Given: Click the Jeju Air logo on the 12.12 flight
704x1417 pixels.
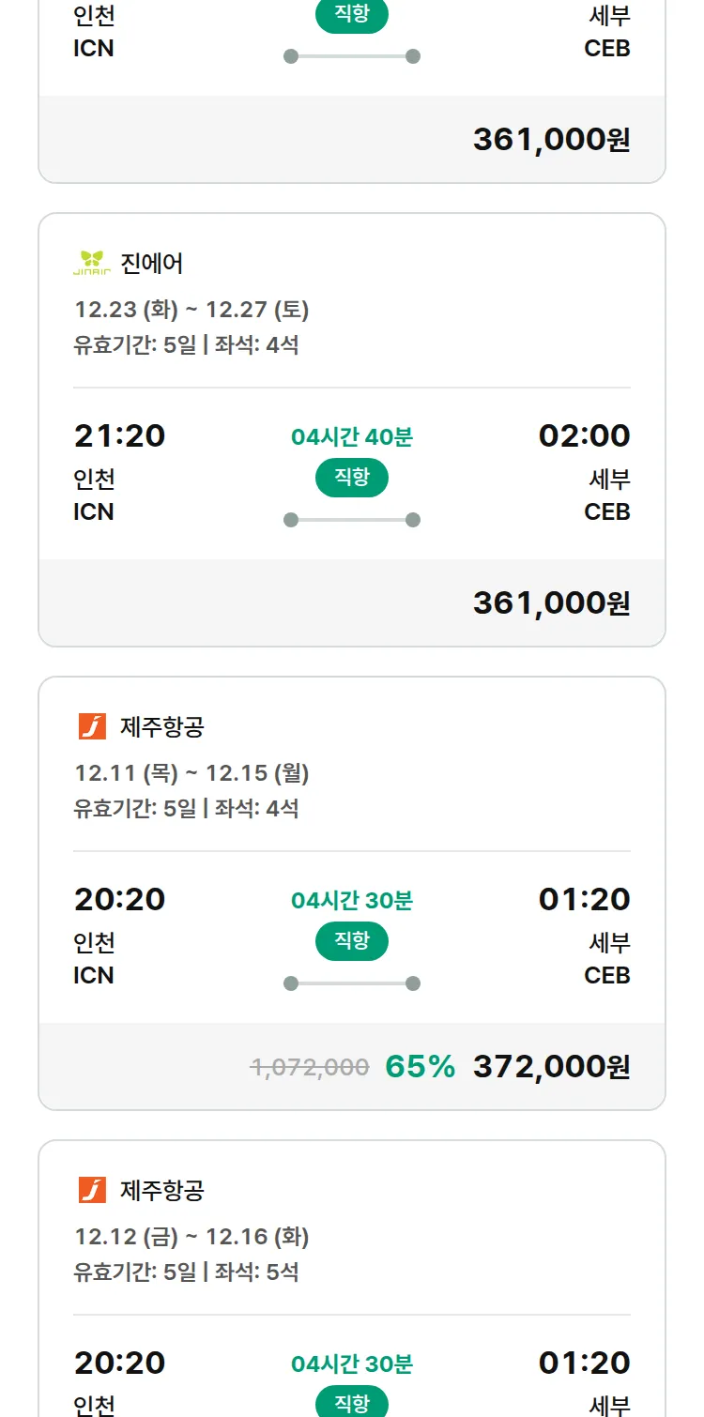Looking at the screenshot, I should pyautogui.click(x=92, y=1190).
